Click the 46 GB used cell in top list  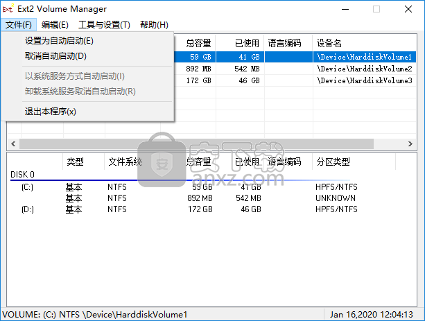249,80
